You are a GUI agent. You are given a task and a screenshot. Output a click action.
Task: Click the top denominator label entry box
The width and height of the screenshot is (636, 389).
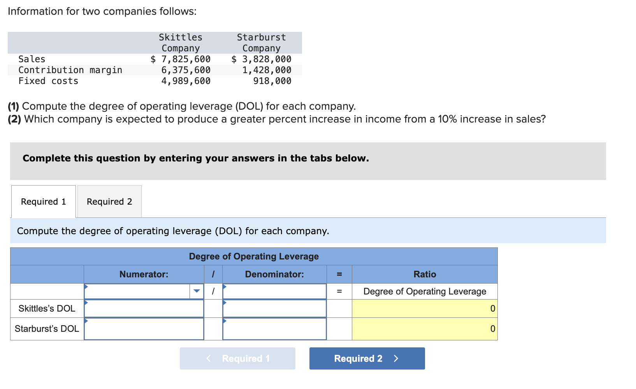(274, 291)
